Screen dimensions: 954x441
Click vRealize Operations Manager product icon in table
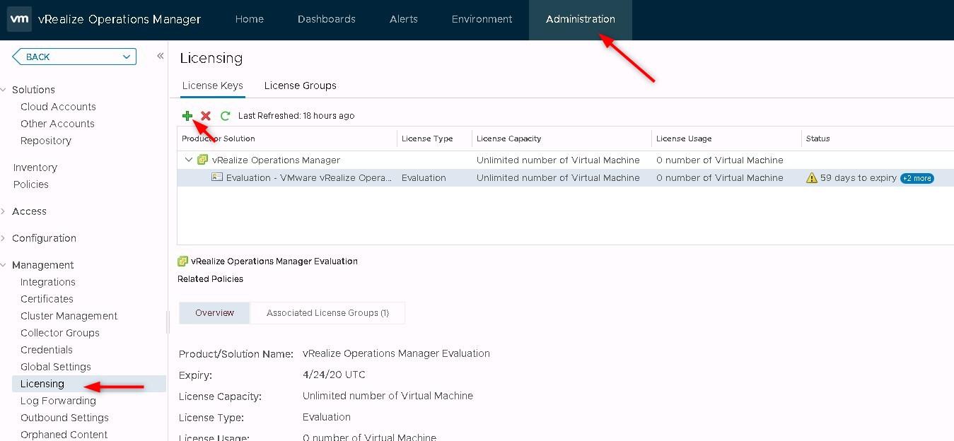(x=203, y=160)
